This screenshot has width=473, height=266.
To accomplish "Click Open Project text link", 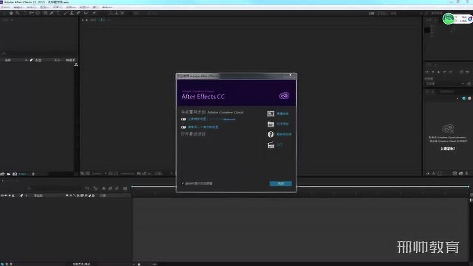I will (x=283, y=124).
